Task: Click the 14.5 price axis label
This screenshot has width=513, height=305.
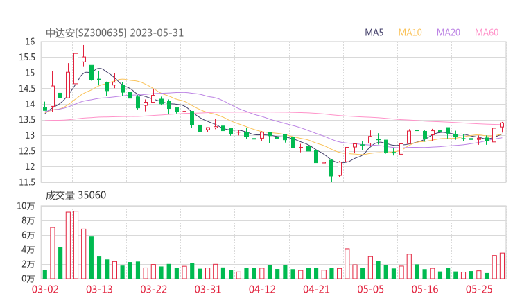Action: (27, 88)
